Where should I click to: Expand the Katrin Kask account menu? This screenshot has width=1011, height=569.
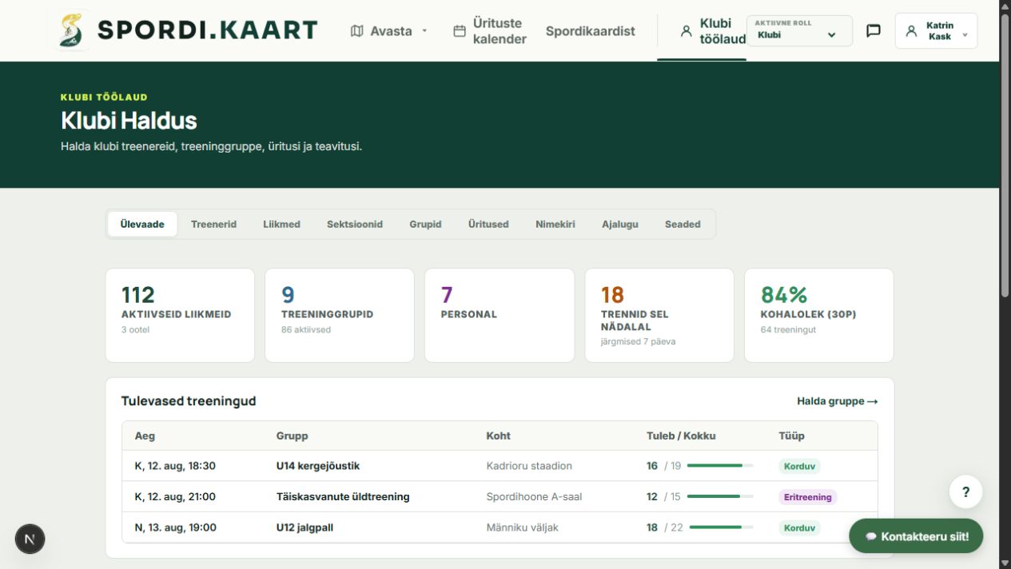pos(936,31)
